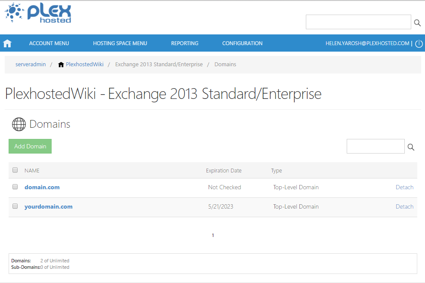
Task: Click the 'Not Checked' expiration cell
Action: click(x=225, y=188)
